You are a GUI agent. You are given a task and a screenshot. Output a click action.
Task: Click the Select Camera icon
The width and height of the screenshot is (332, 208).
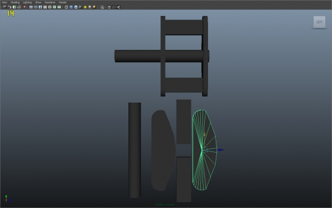tap(4, 7)
